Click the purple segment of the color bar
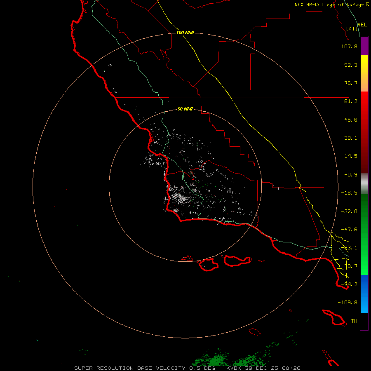 click(x=364, y=46)
